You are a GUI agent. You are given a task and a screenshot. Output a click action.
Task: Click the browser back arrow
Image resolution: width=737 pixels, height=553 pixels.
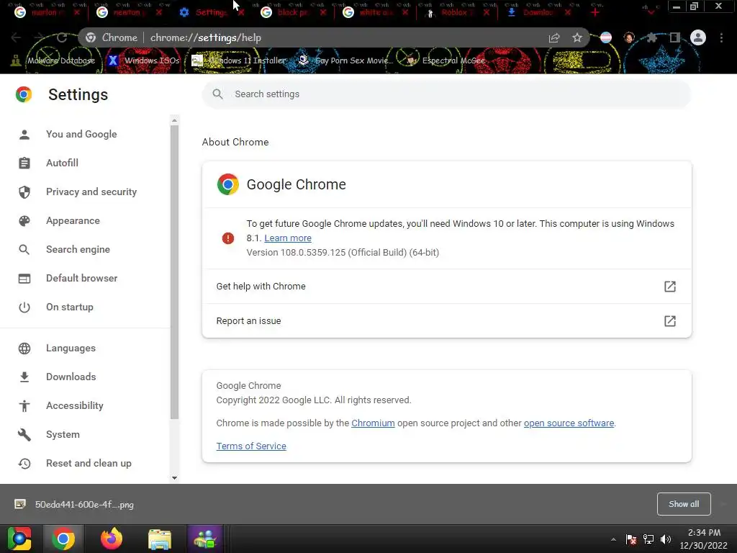coord(16,37)
